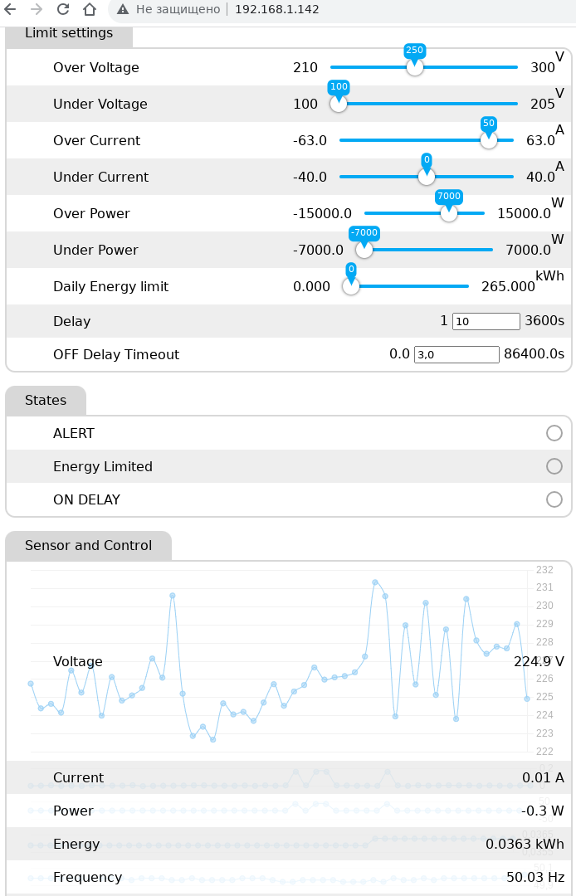The width and height of the screenshot is (576, 896).
Task: Click the Over Current slider handle
Action: click(489, 140)
